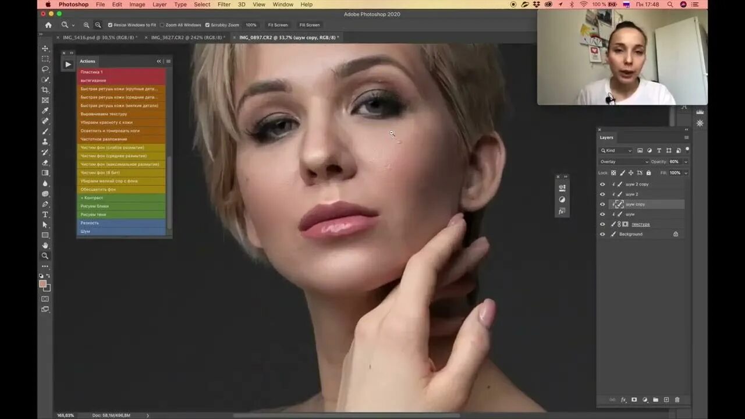This screenshot has height=419, width=745.
Task: Open the Opacity slider dropdown arrow
Action: [686, 162]
